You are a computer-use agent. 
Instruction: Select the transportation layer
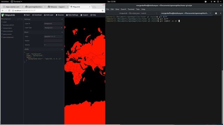[x=12, y=28]
